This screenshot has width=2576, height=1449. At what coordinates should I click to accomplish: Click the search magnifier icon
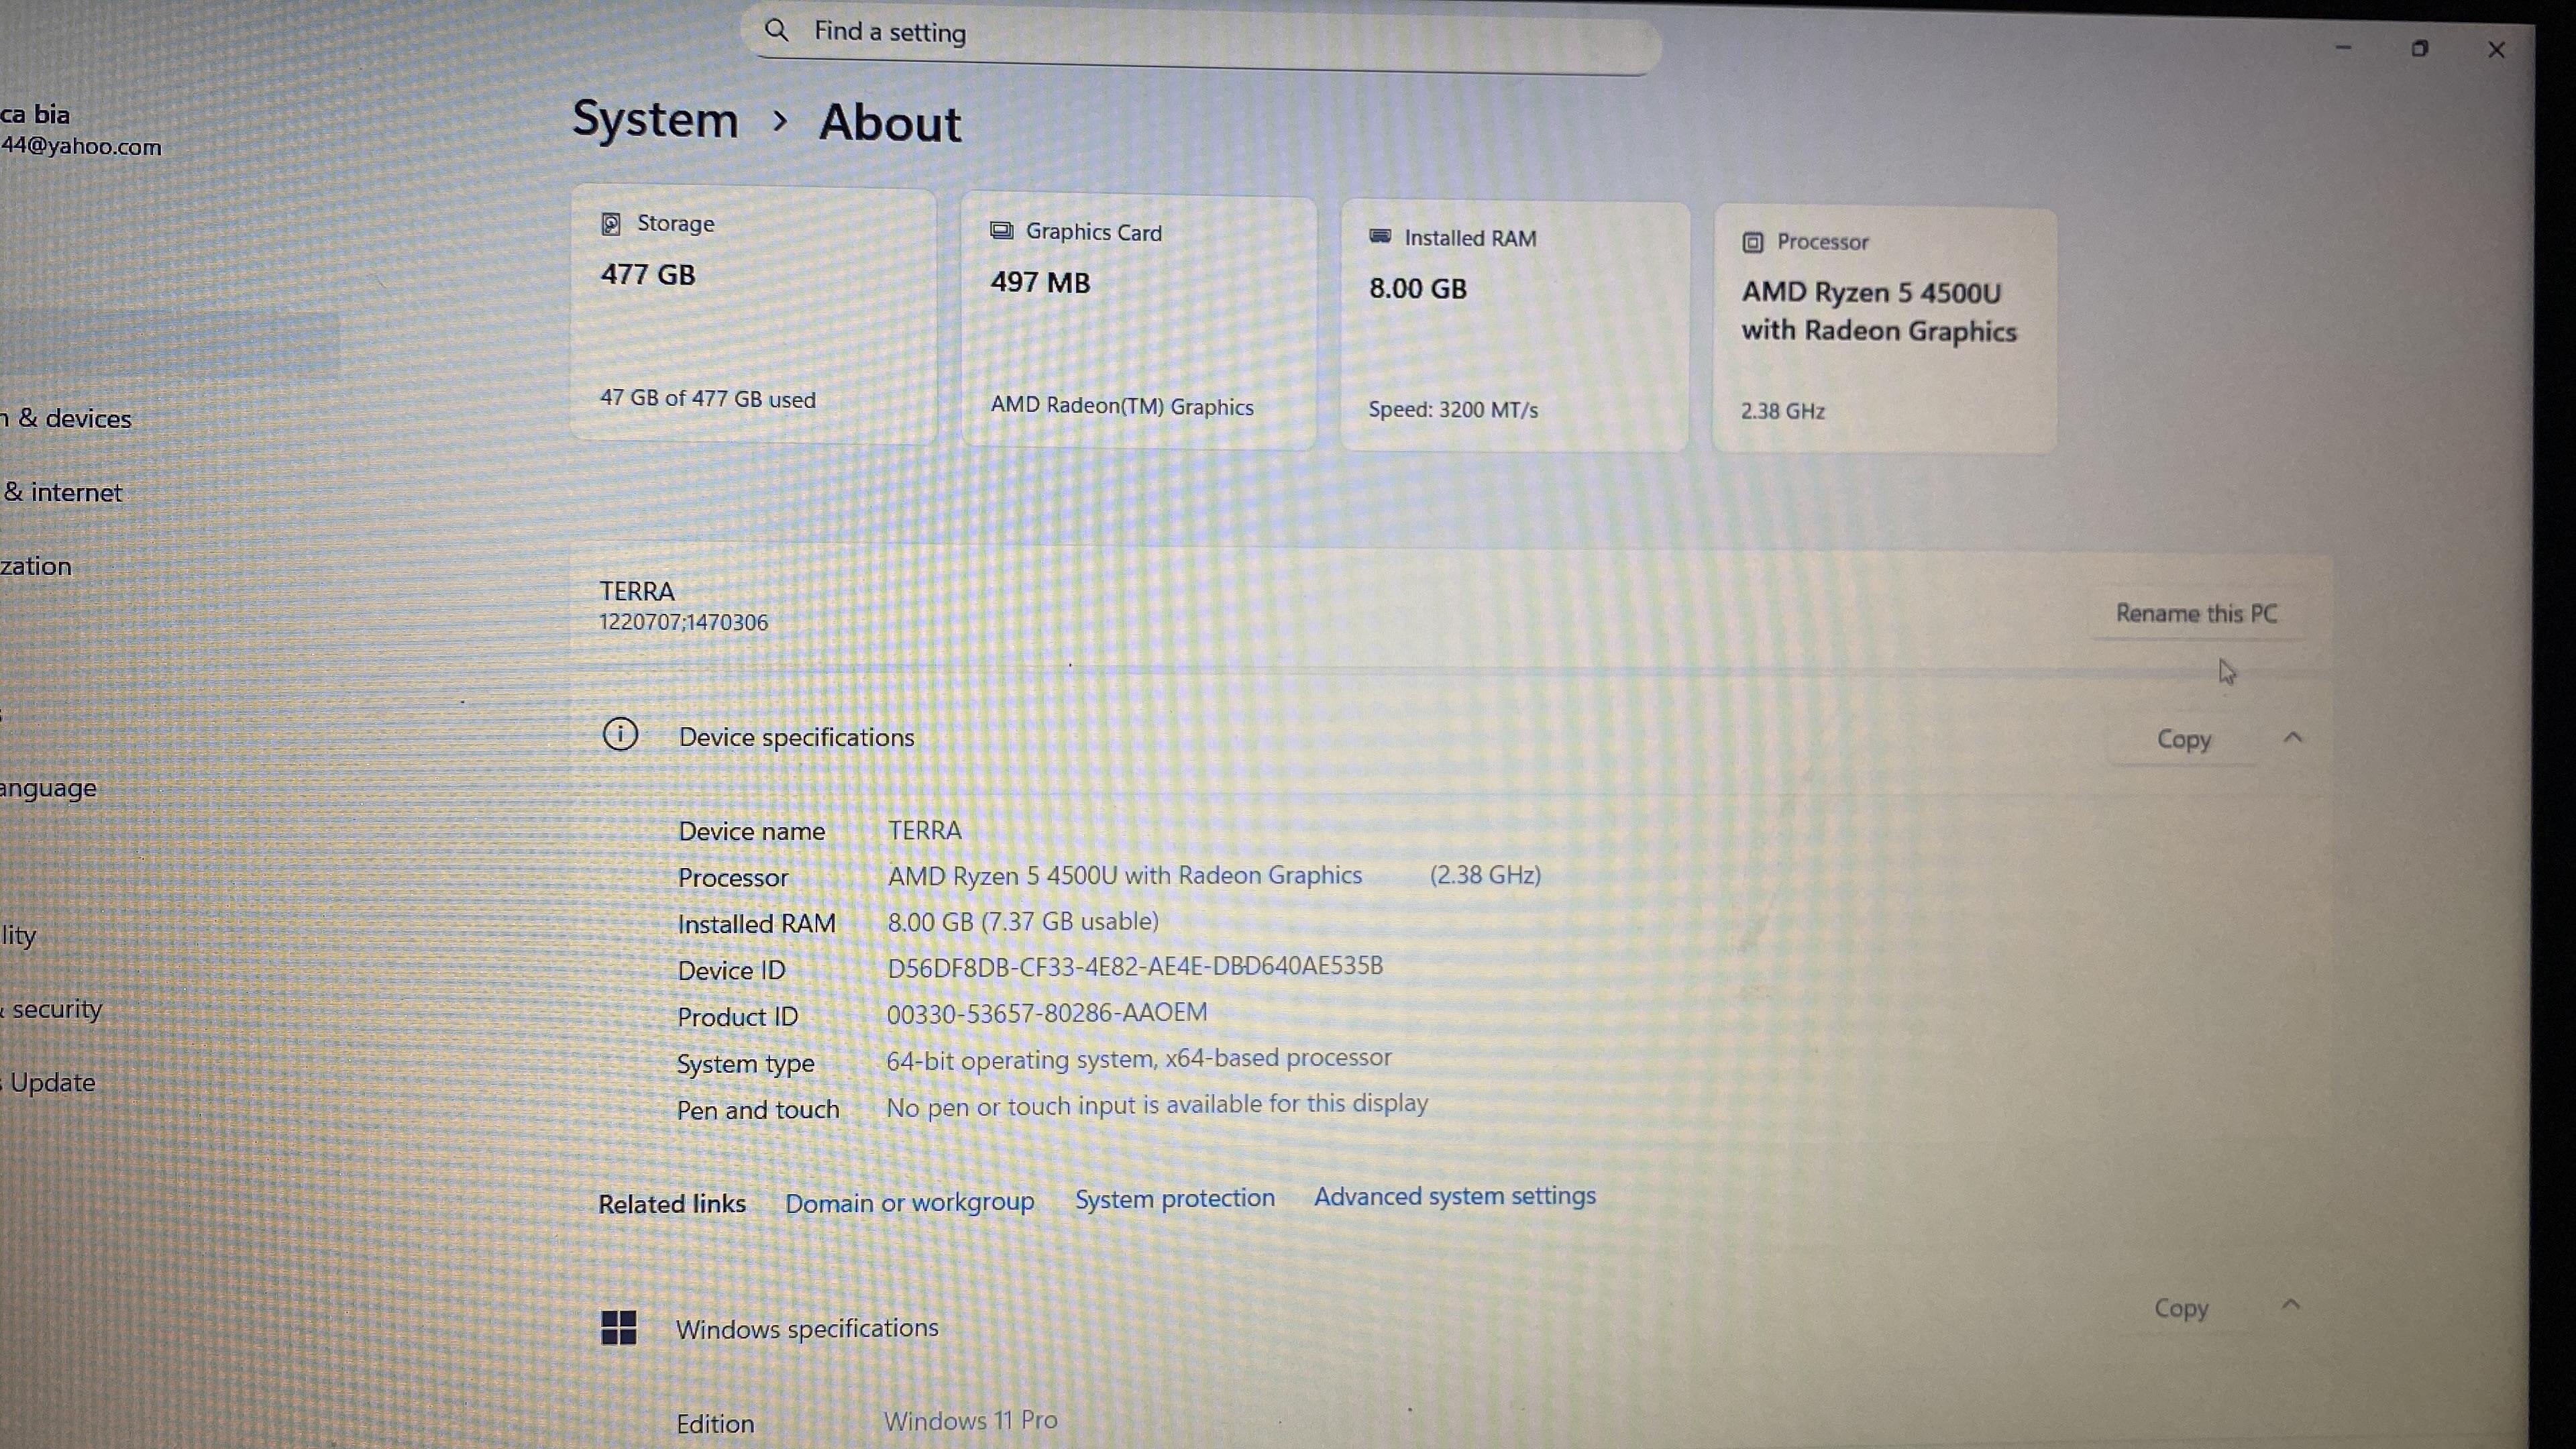(x=777, y=30)
